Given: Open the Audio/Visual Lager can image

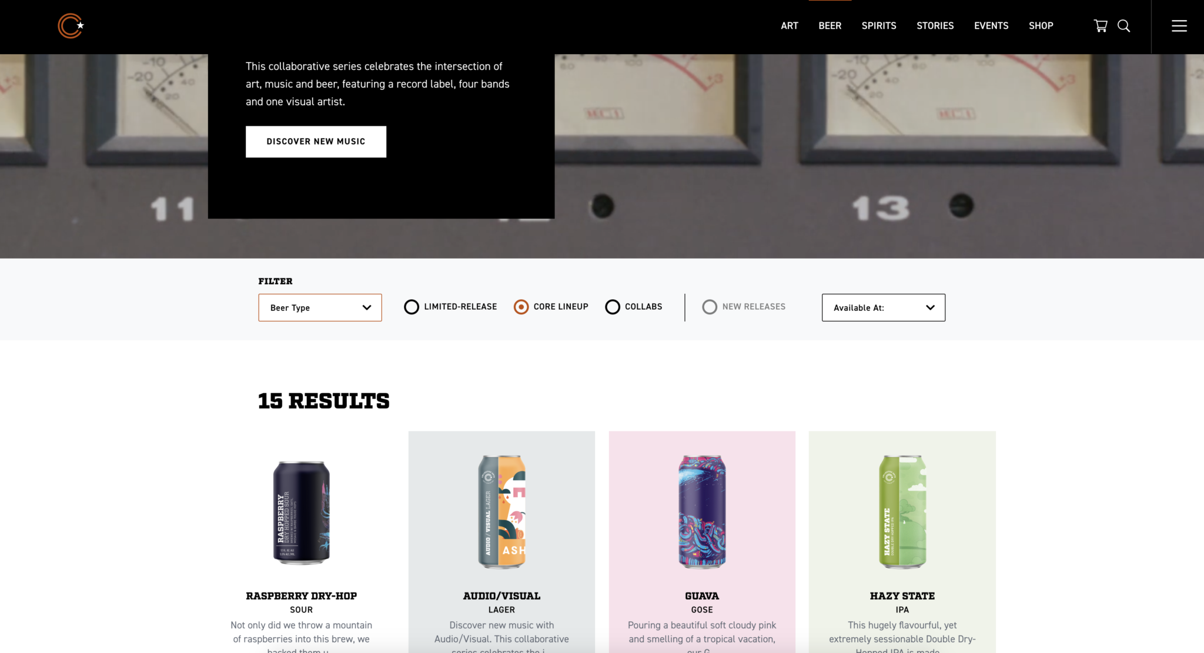Looking at the screenshot, I should point(501,512).
